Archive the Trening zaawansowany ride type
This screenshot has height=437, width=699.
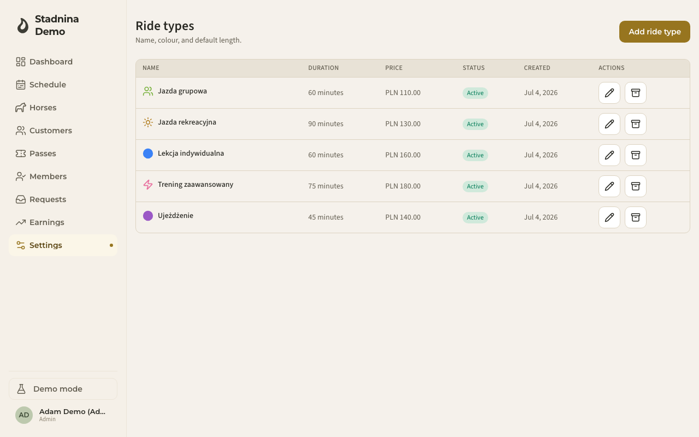pyautogui.click(x=636, y=186)
